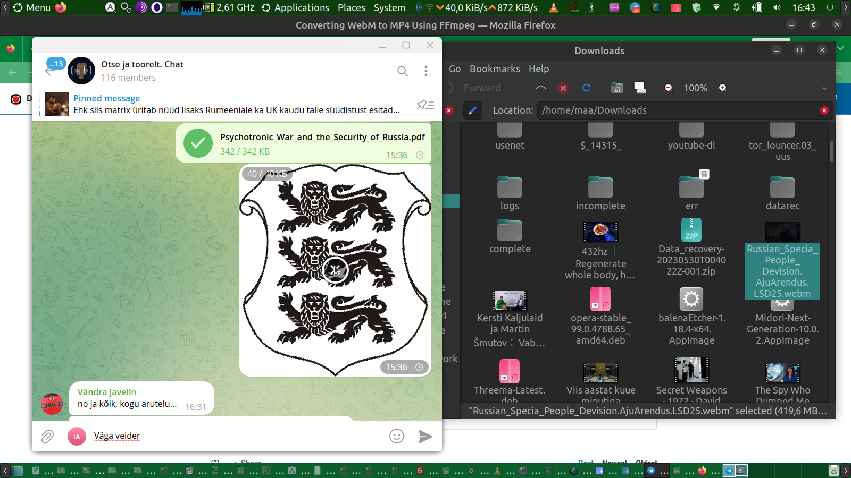This screenshot has height=478, width=851.
Task: Open the Bookmarks menu
Action: pyautogui.click(x=495, y=69)
